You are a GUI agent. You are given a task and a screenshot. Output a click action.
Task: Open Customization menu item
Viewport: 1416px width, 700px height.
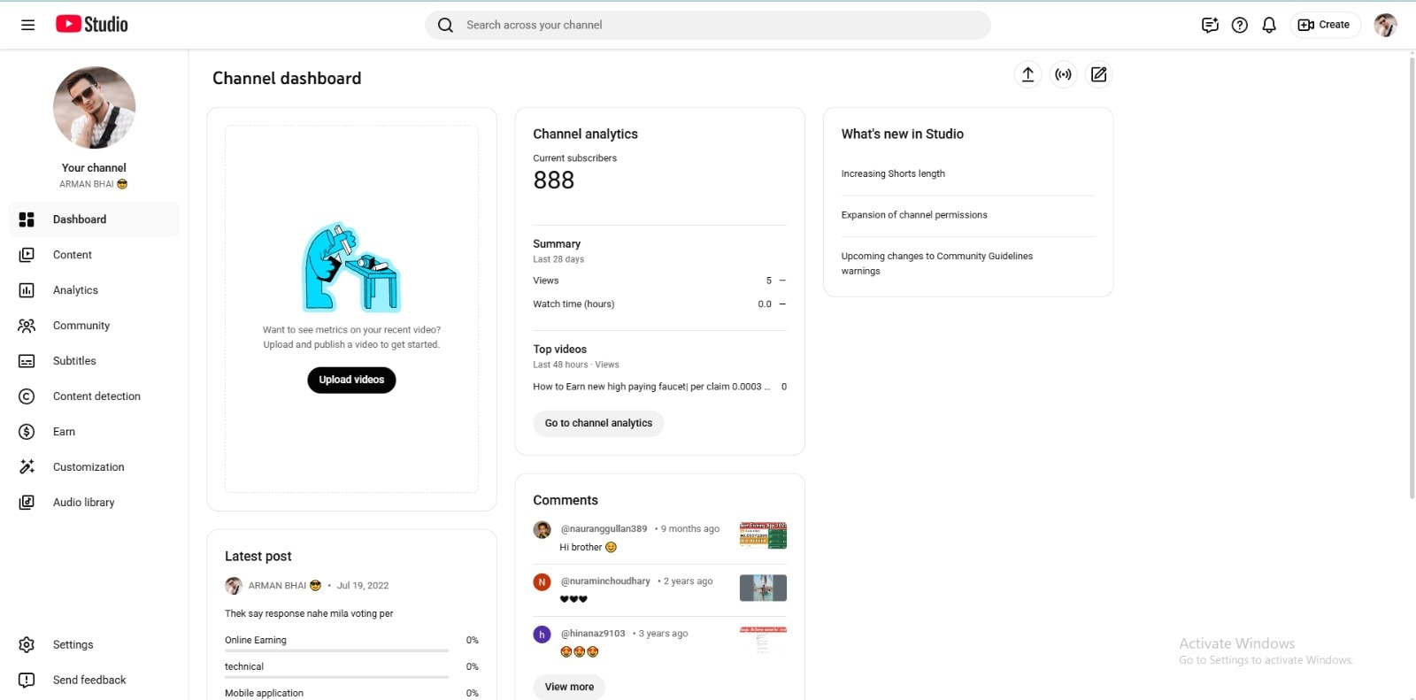(x=94, y=467)
